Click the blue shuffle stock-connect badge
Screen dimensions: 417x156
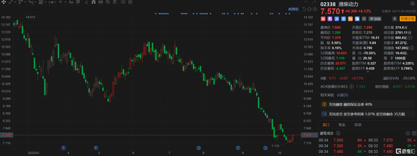pyautogui.click(x=337, y=19)
